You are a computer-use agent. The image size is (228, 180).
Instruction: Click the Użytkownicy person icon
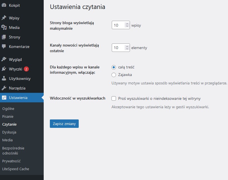pyautogui.click(x=4, y=79)
